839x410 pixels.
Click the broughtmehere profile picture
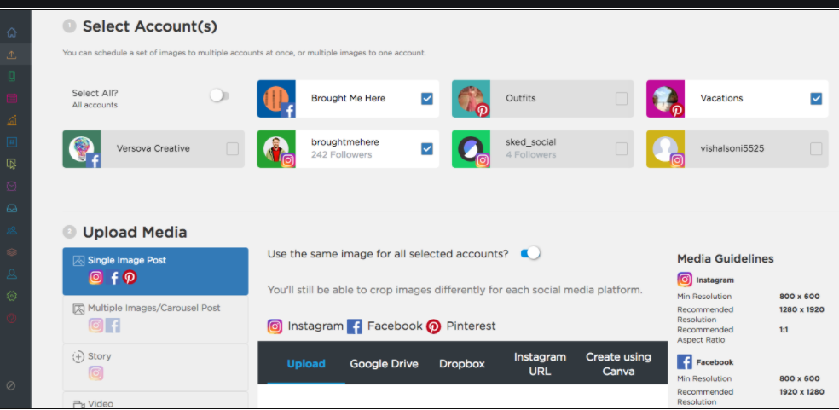pos(276,149)
